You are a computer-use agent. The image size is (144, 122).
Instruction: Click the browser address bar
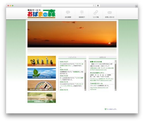[x=68, y=5]
